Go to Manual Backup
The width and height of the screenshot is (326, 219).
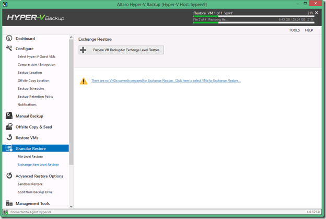pos(29,116)
